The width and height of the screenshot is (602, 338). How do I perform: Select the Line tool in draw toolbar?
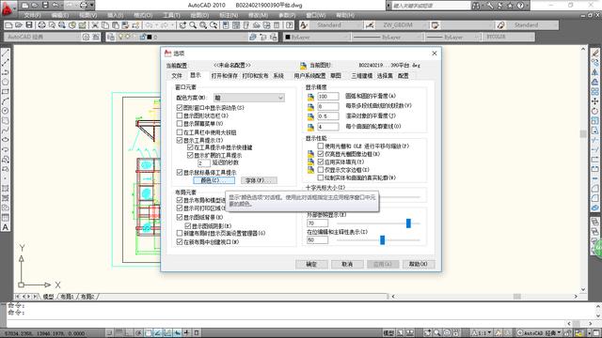pyautogui.click(x=6, y=53)
